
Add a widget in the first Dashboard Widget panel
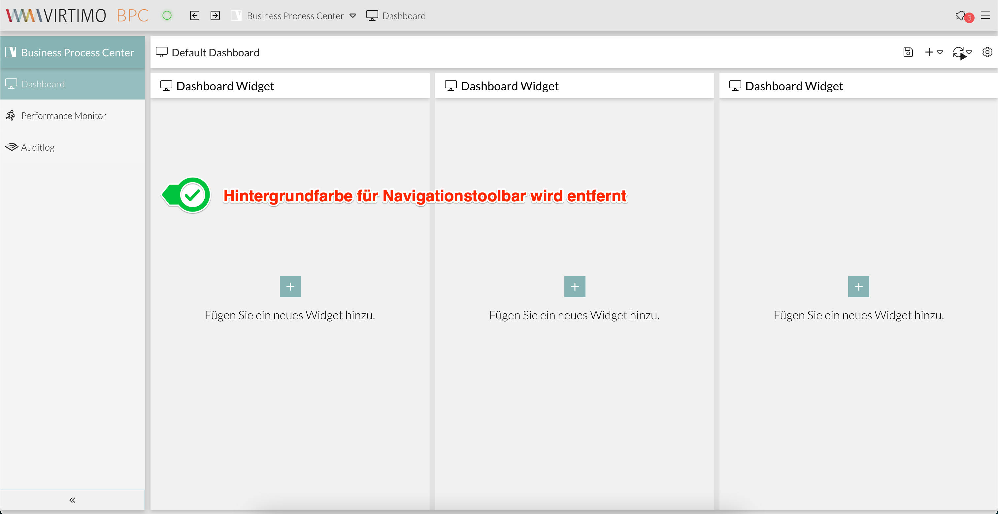290,286
